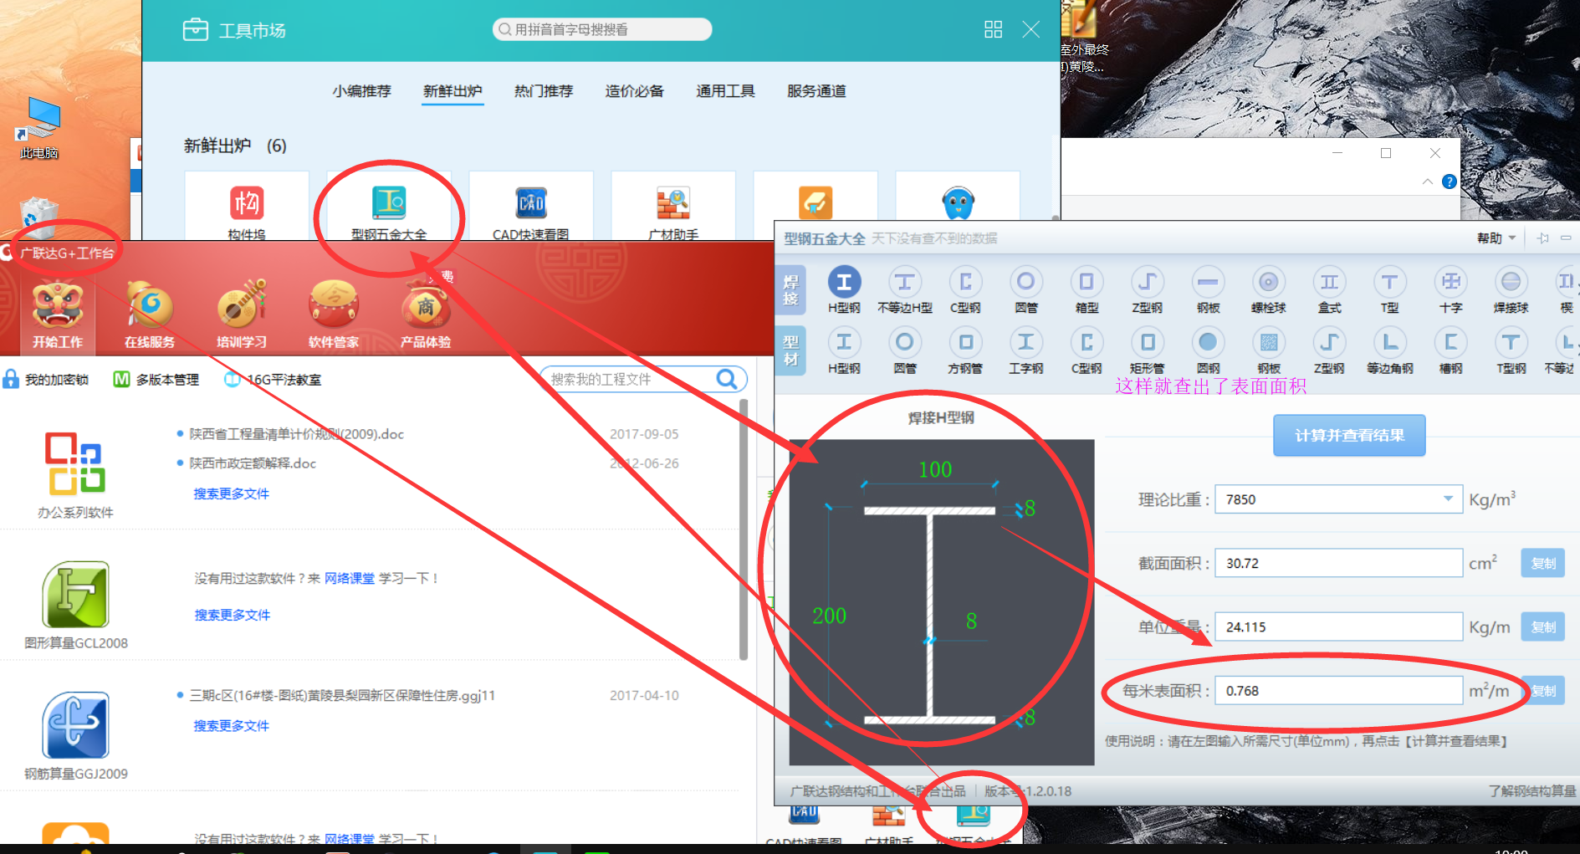Click the 工具市场 pinyin search box
1580x854 pixels.
[602, 29]
